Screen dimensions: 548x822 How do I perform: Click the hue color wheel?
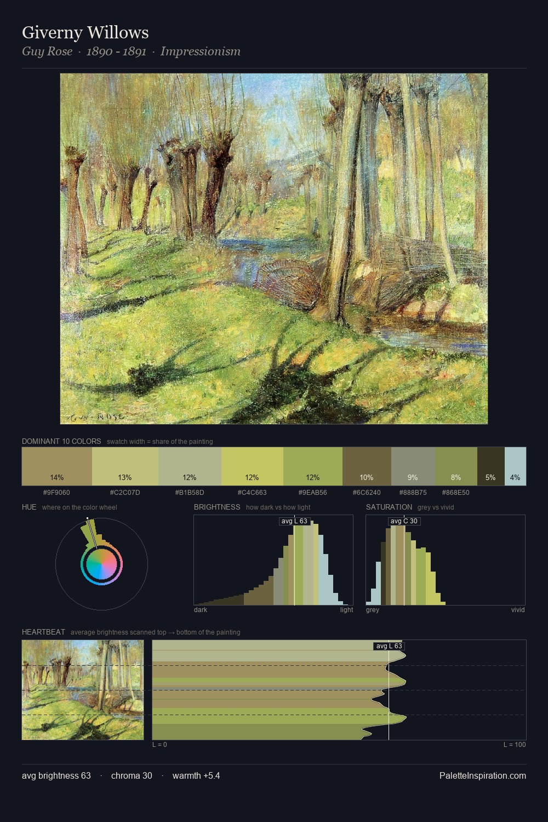coord(101,564)
